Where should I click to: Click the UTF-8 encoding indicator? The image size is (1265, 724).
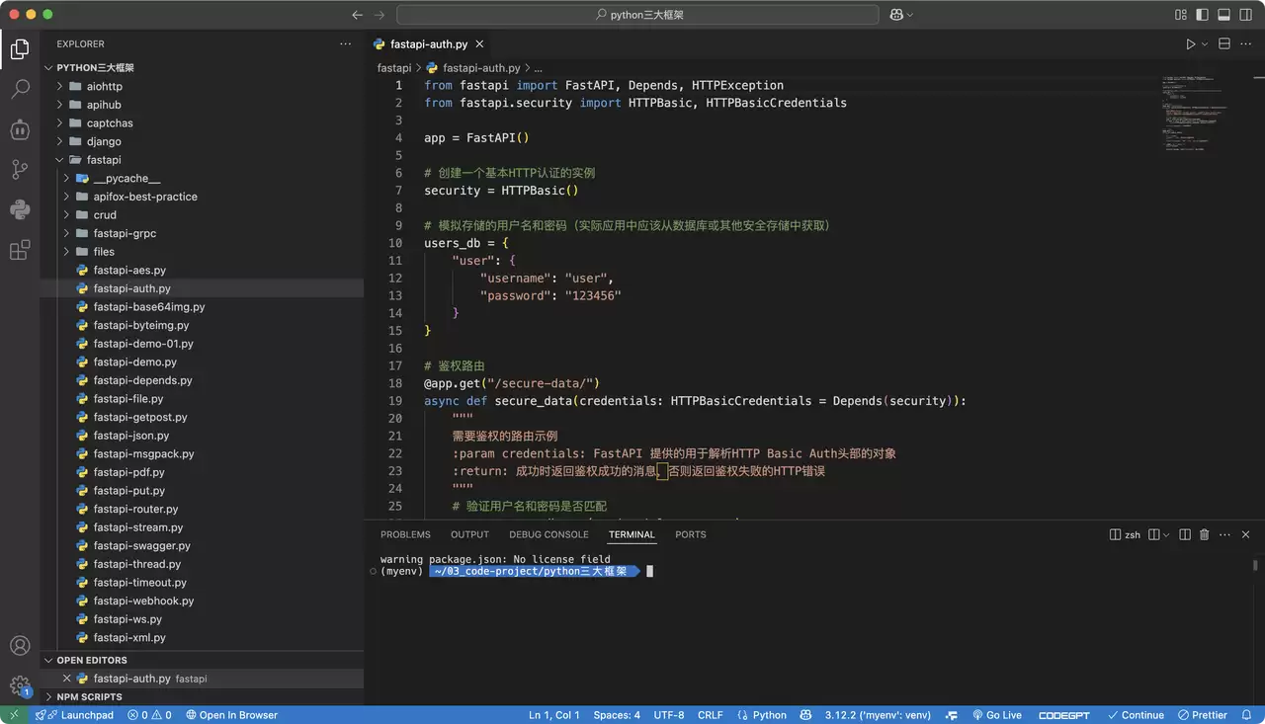click(668, 715)
